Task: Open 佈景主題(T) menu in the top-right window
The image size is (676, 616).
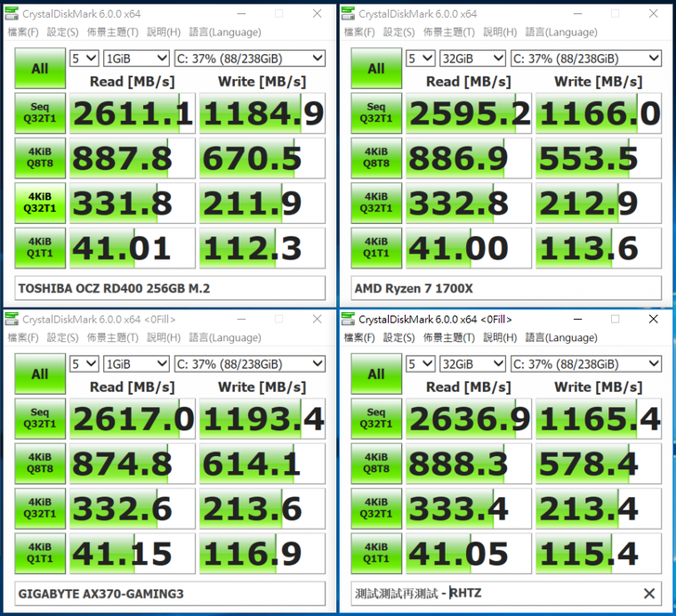Action: tap(448, 32)
